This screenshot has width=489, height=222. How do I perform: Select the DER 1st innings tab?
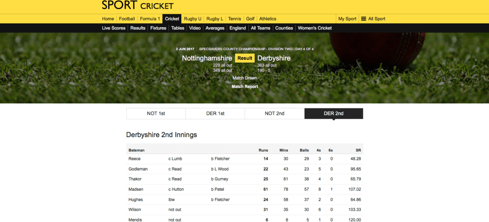215,114
